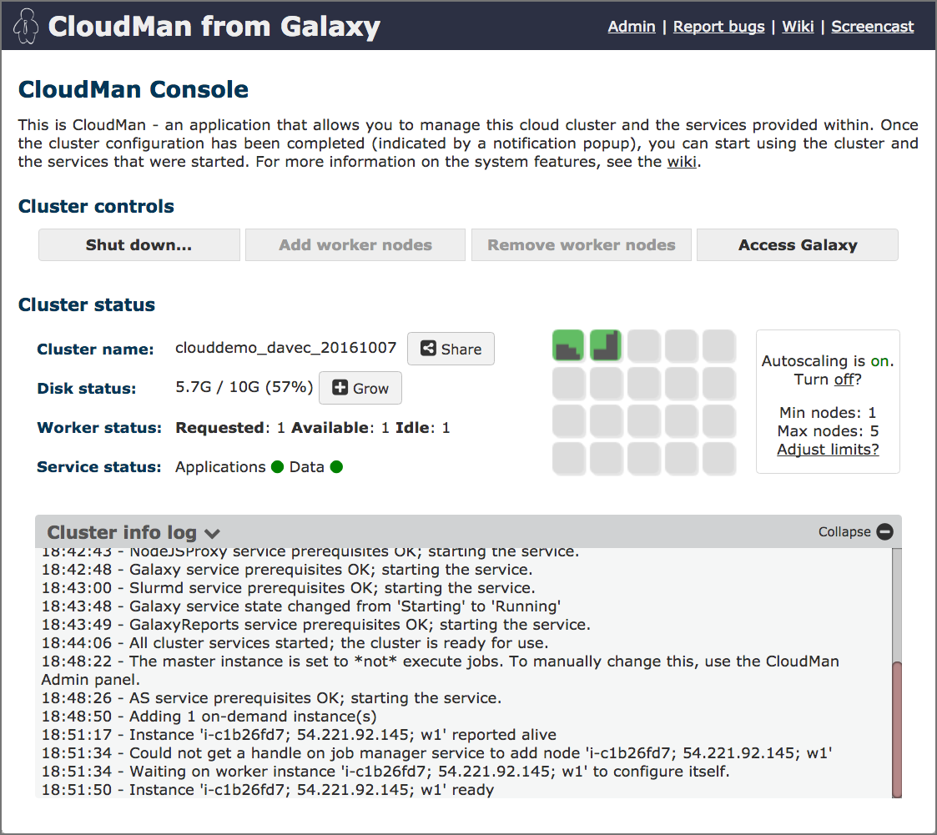937x835 pixels.
Task: Click the Add worker nodes button
Action: tap(355, 245)
